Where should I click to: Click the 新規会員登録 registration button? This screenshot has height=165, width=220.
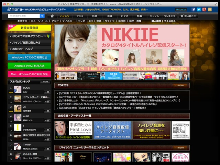point(29,27)
